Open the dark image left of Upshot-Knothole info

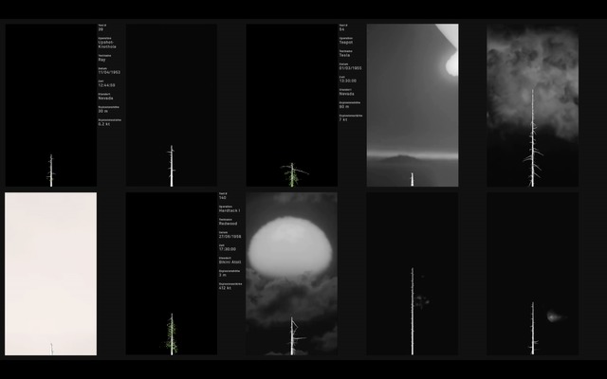[50, 104]
